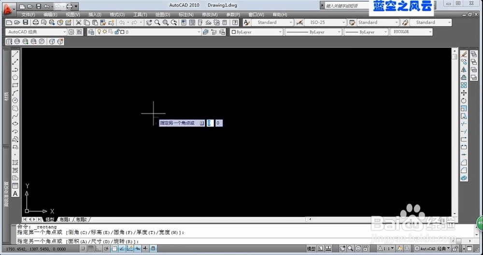Viewport: 483px width, 255px height.
Task: Toggle Quick Properties in status bar
Action: [x=153, y=249]
